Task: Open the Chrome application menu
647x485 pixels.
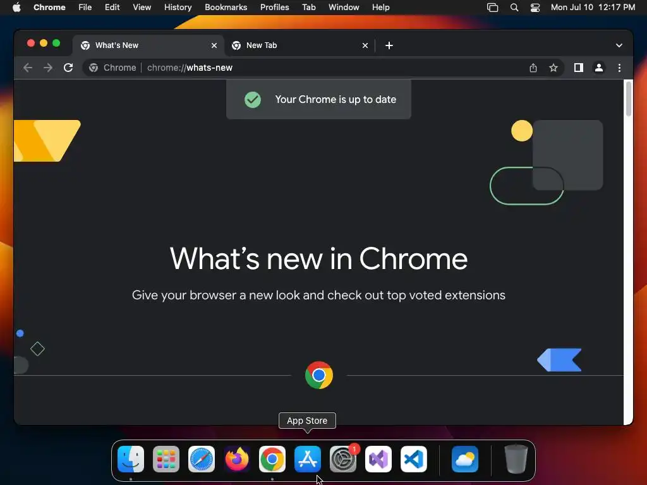Action: (49, 8)
